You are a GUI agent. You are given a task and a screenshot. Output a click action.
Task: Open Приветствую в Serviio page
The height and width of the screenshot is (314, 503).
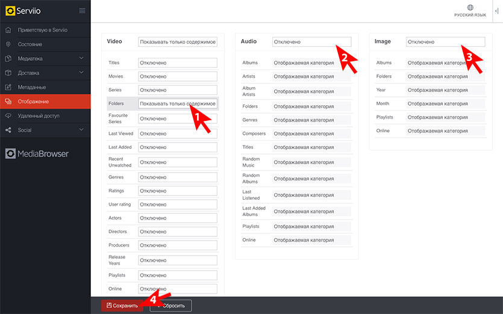pos(43,30)
